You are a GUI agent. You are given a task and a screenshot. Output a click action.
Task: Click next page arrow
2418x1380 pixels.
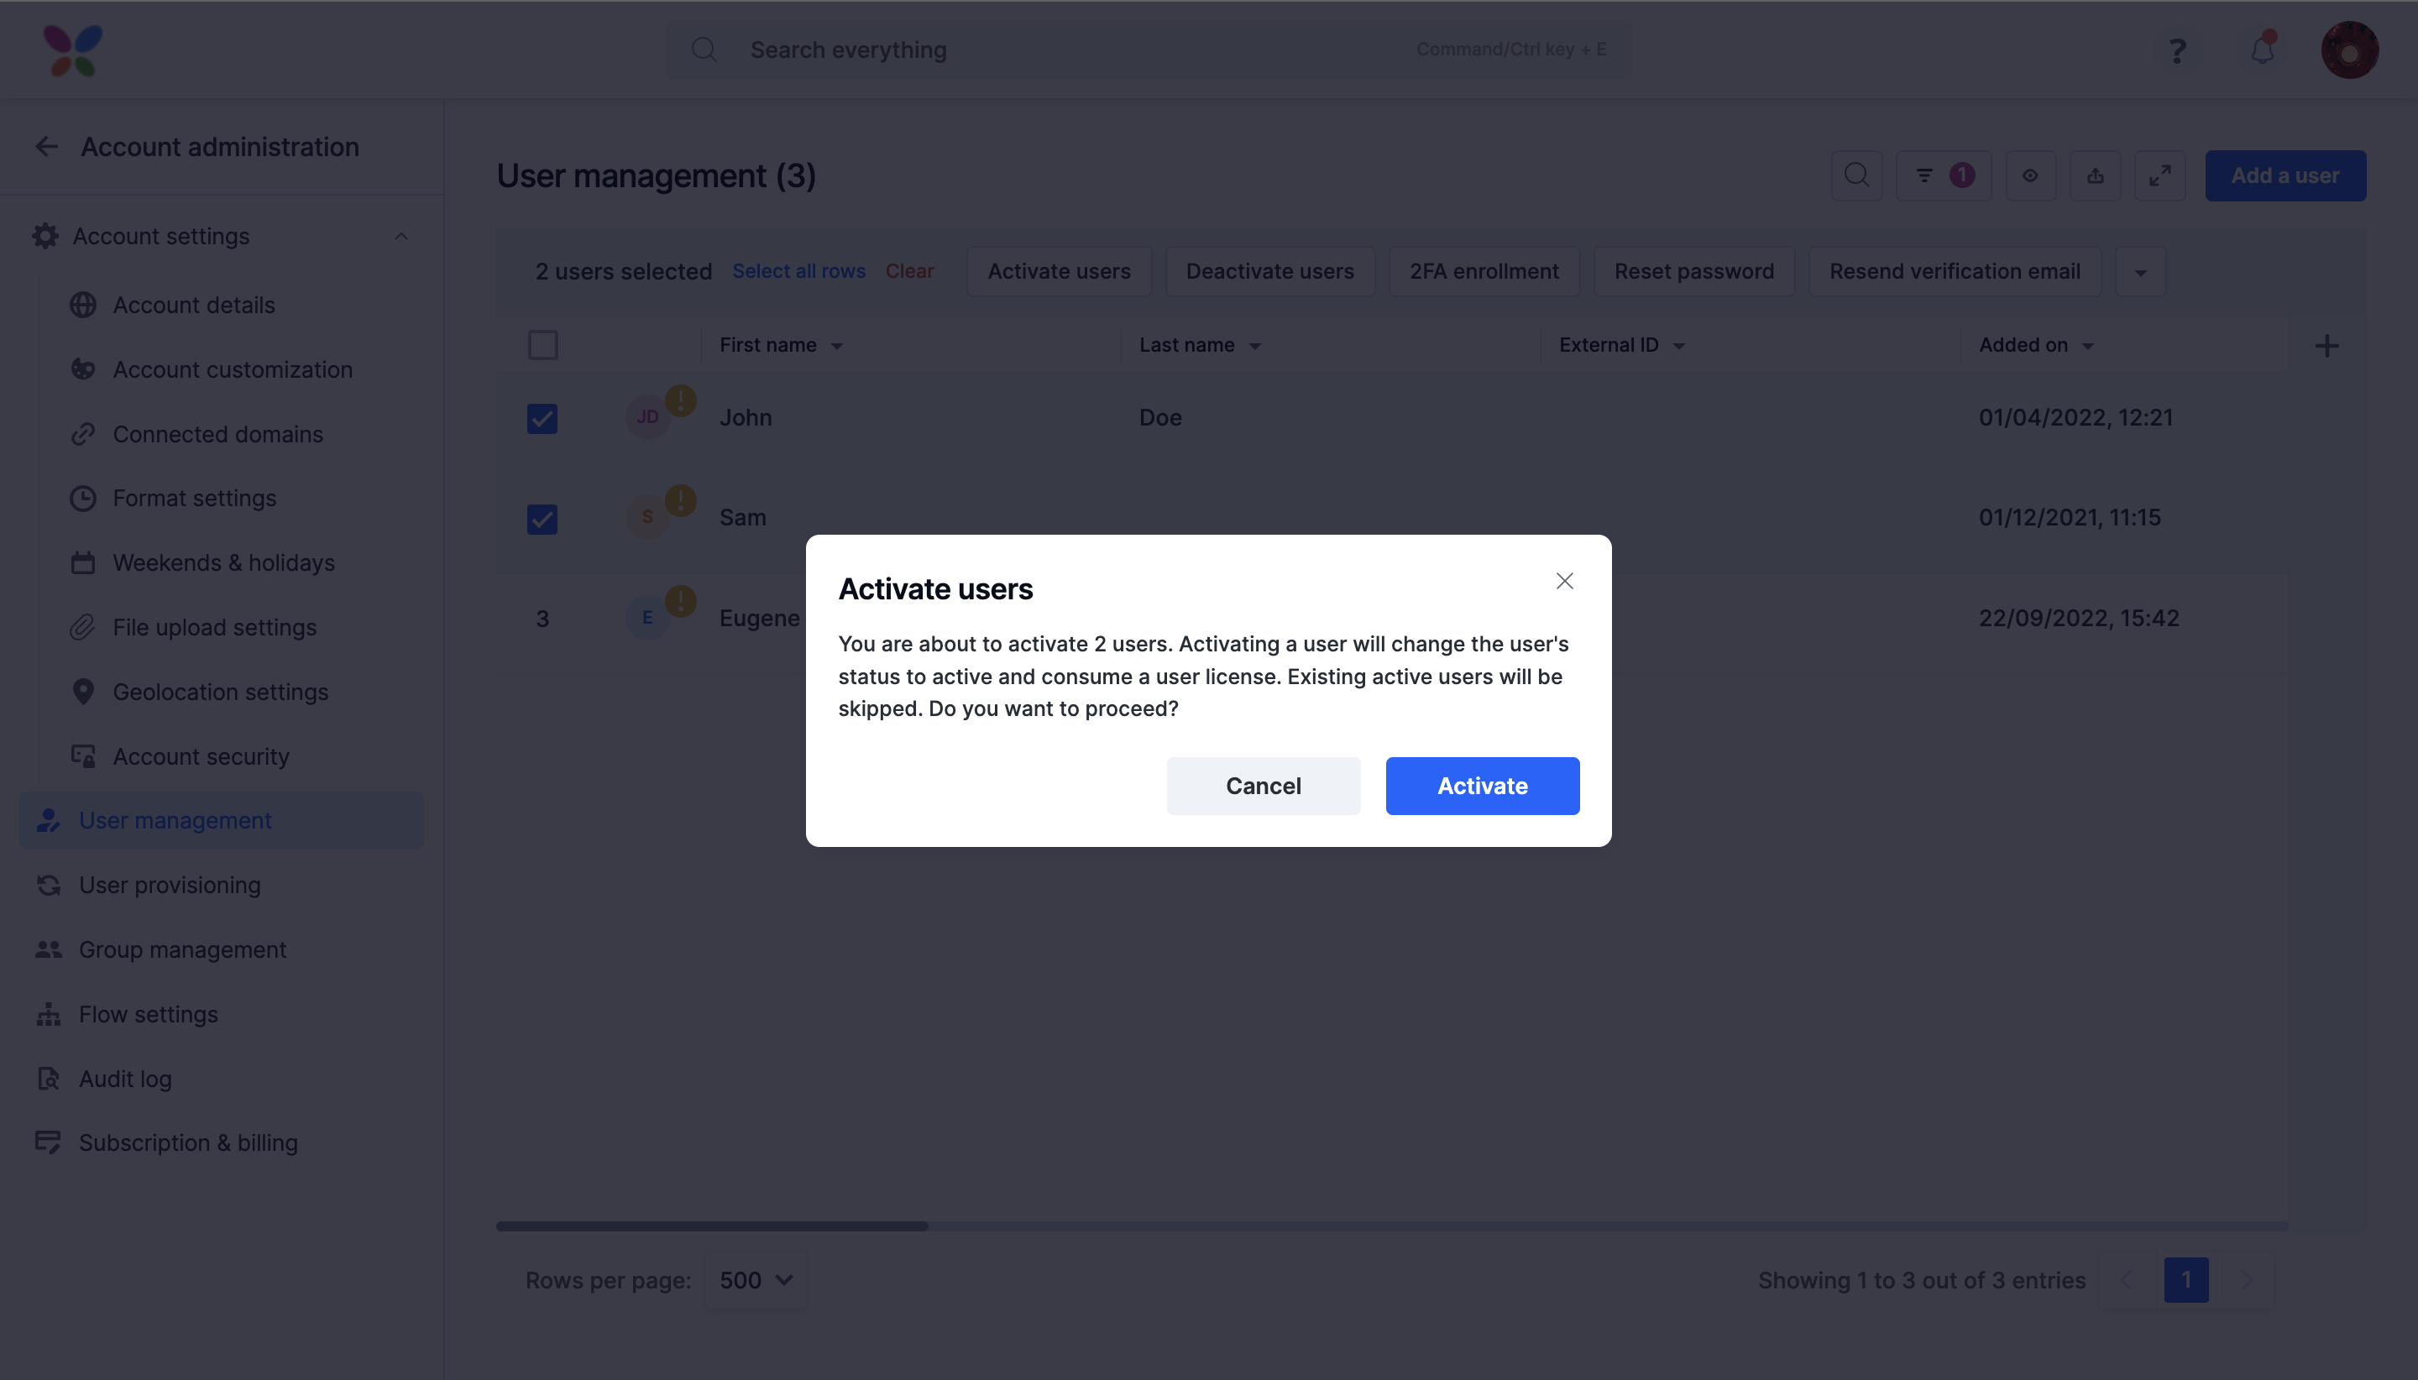(x=2247, y=1280)
